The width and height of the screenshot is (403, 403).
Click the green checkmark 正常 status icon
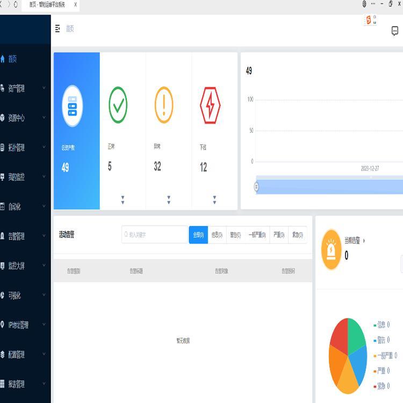[x=118, y=105]
